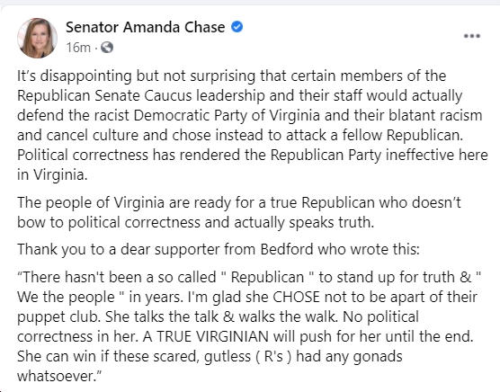Click the quote line beginning "There hasn't been"
The width and height of the screenshot is (500, 392).
[x=249, y=277]
